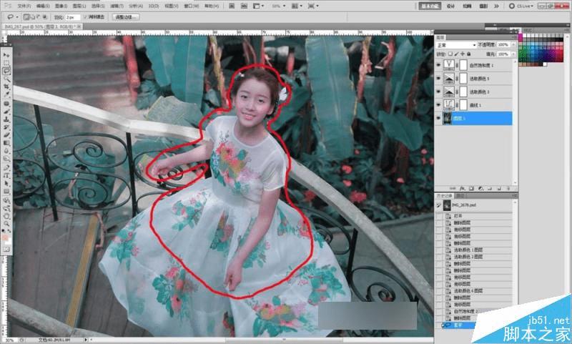Screen dimensions: 572x344
Task: Open the layer blend mode dropdown (正常)
Action: click(456, 45)
